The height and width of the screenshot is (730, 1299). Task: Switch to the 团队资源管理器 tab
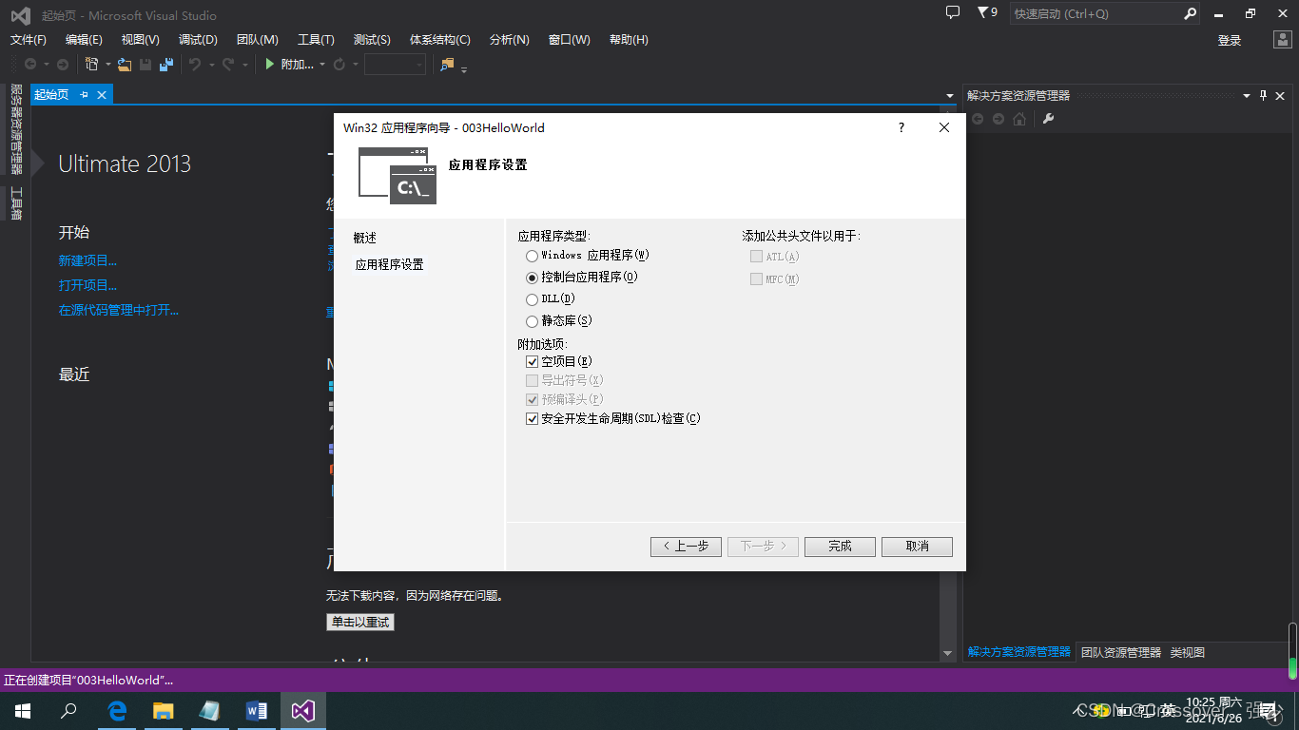[1121, 653]
